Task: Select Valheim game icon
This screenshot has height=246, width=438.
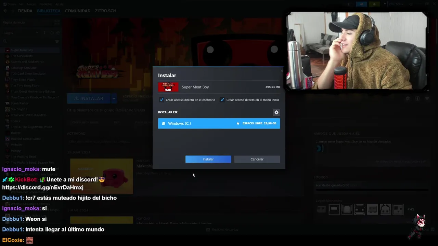Action: click(x=8, y=145)
